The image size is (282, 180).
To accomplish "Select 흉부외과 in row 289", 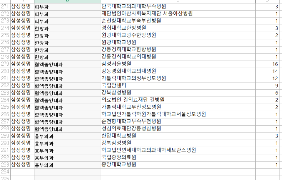I will coord(68,136).
